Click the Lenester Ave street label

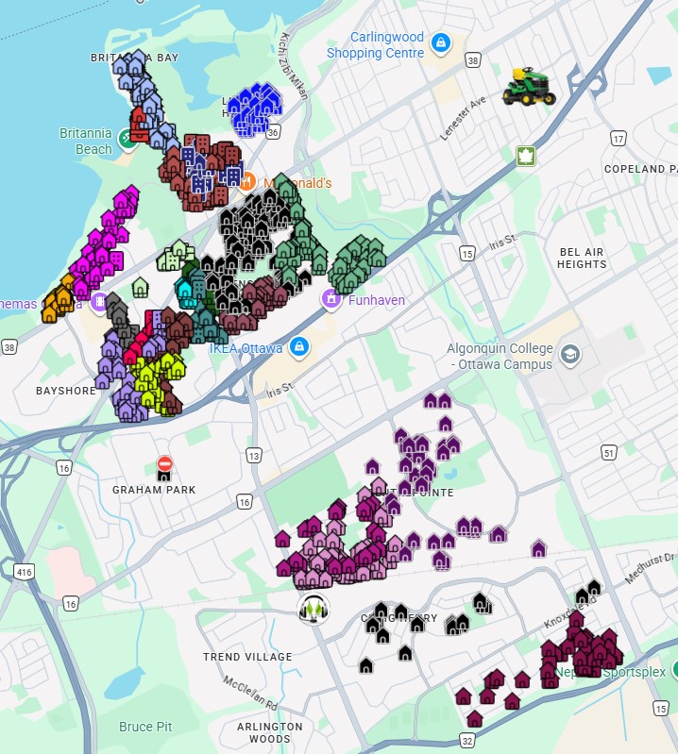click(463, 119)
